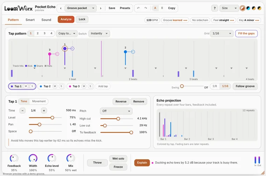Mute Tap 3

click(x=84, y=86)
